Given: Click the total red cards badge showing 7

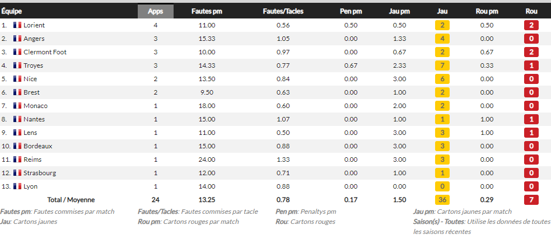Looking at the screenshot, I should coord(531,200).
